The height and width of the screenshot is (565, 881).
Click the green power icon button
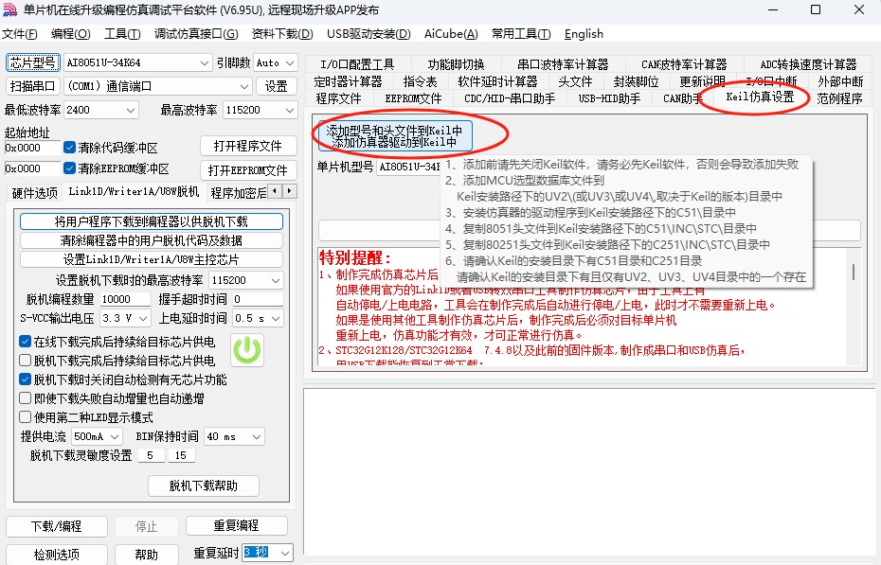pos(247,350)
